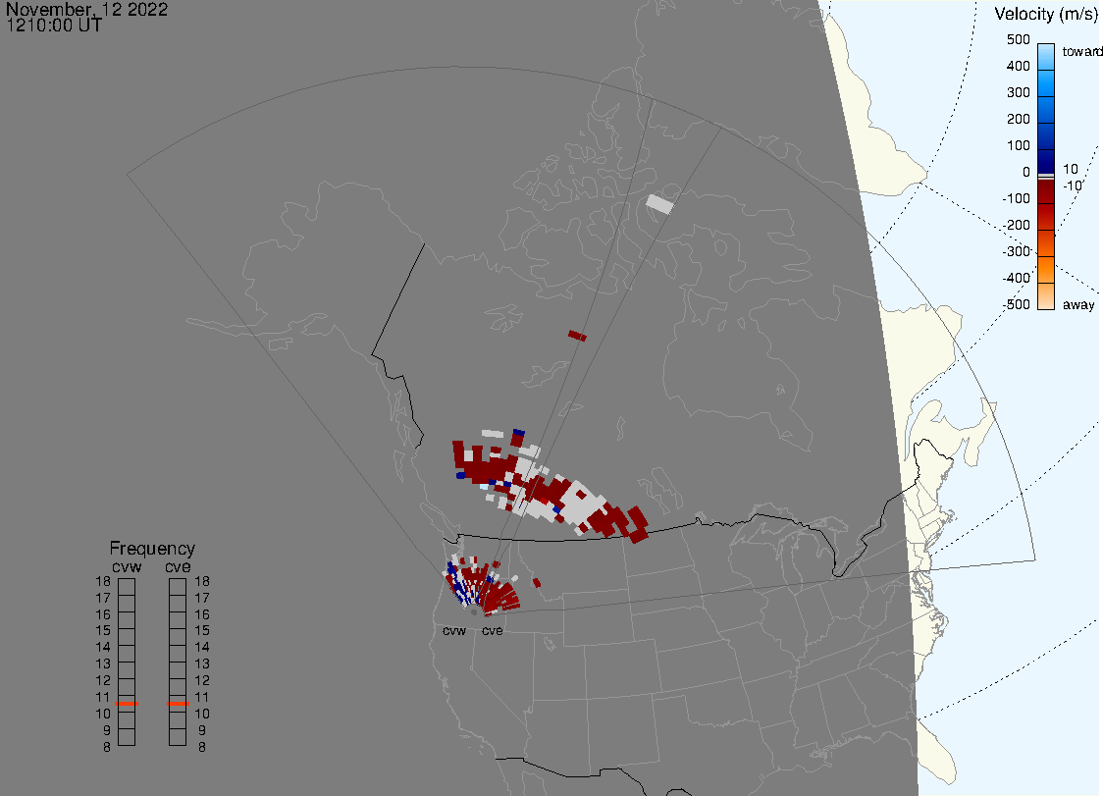
Task: Click the red frequency marker on cve bar
Action: coord(178,704)
